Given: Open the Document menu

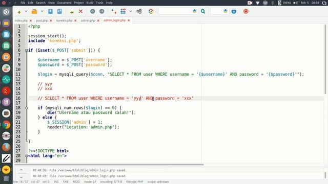Looking at the screenshot, I should click(64, 3).
